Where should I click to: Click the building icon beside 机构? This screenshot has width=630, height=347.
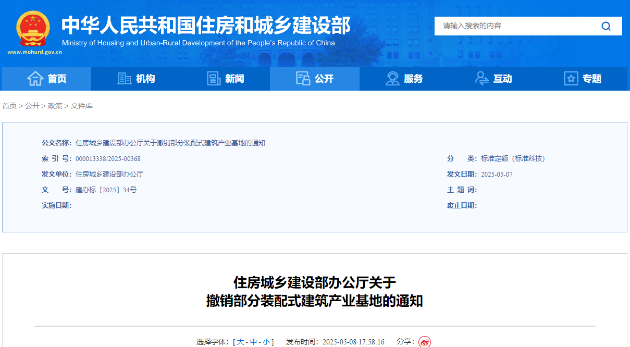pyautogui.click(x=125, y=79)
